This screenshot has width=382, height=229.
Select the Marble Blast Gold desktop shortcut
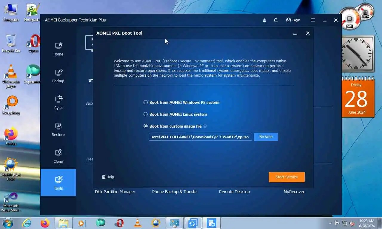coord(11,169)
